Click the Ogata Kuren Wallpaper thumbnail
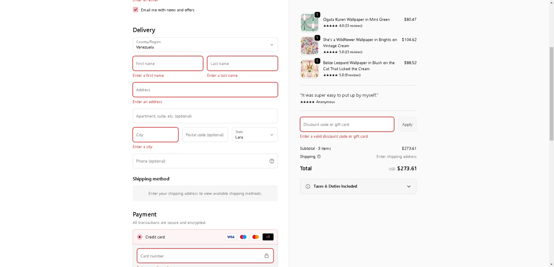This screenshot has width=554, height=267. (x=310, y=23)
